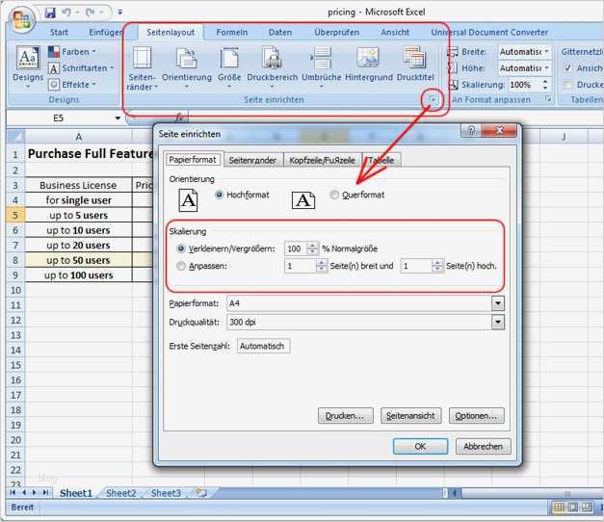Choose Hintergrund sheet background
This screenshot has width=604, height=522.
click(x=369, y=65)
